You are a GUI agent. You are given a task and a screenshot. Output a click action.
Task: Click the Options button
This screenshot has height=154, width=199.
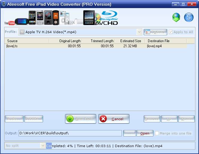(x=155, y=32)
